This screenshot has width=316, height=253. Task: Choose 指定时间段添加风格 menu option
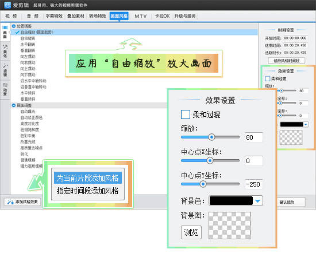pyautogui.click(x=88, y=191)
